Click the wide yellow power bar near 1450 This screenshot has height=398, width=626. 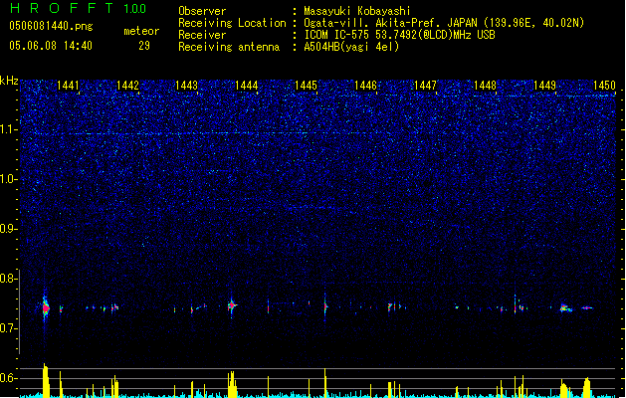click(586, 387)
